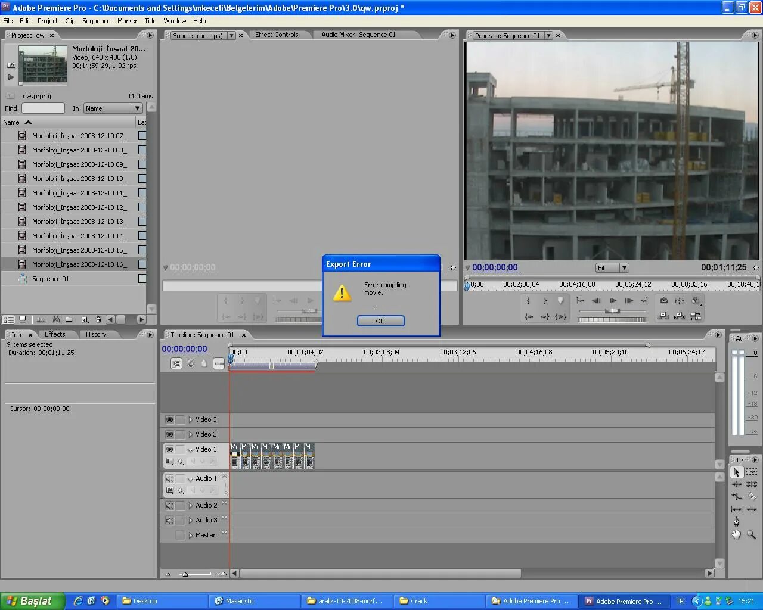Step forward one frame in Program monitor

point(628,301)
